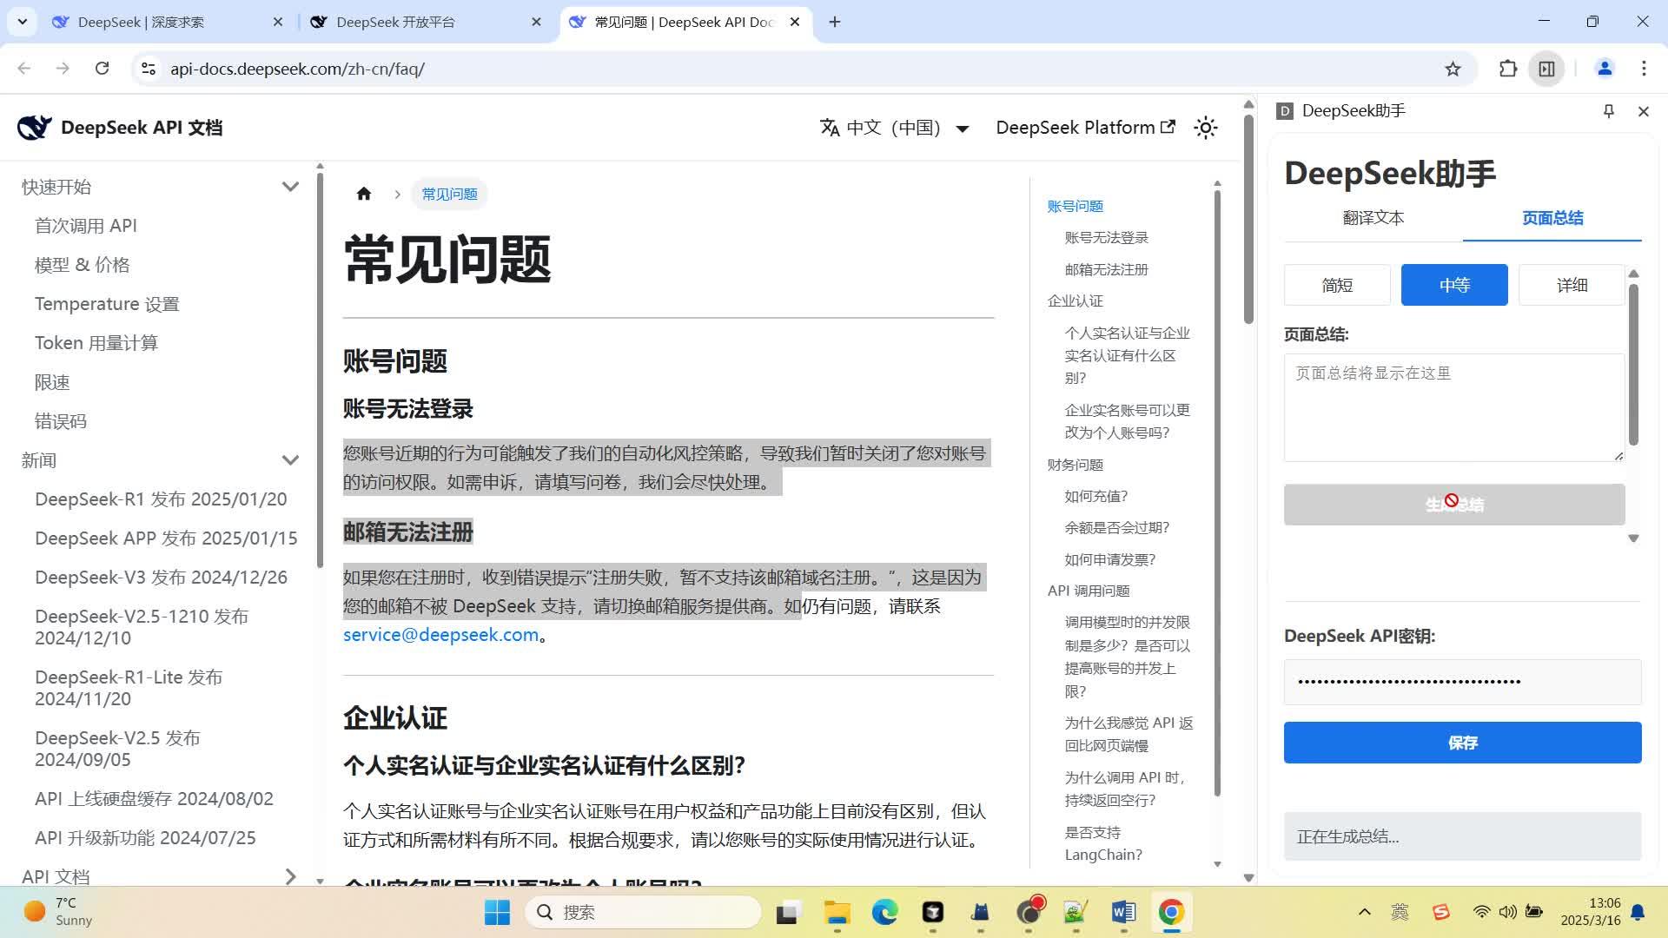
Task: Click the DeepSeek whale logo
Action: coord(35,128)
